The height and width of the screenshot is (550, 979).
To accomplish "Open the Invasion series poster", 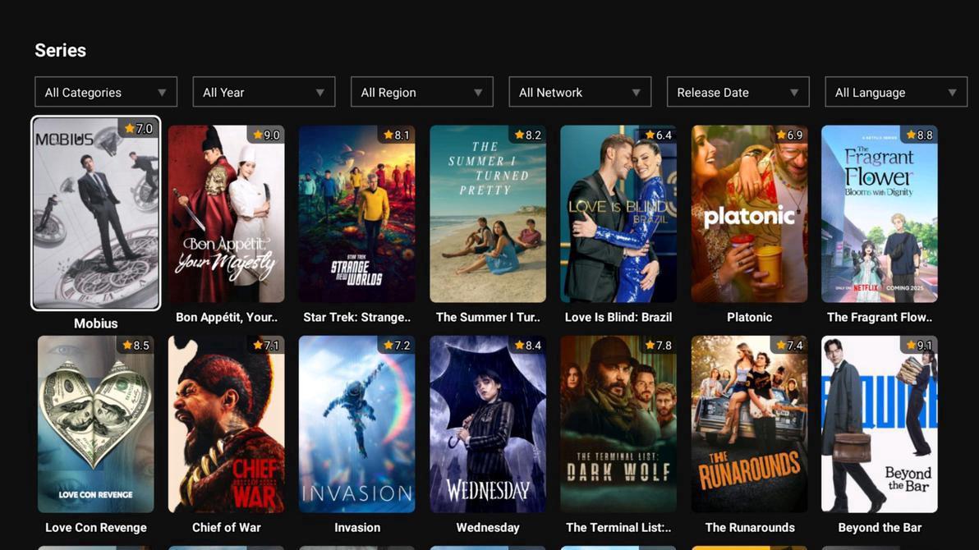I will (356, 424).
